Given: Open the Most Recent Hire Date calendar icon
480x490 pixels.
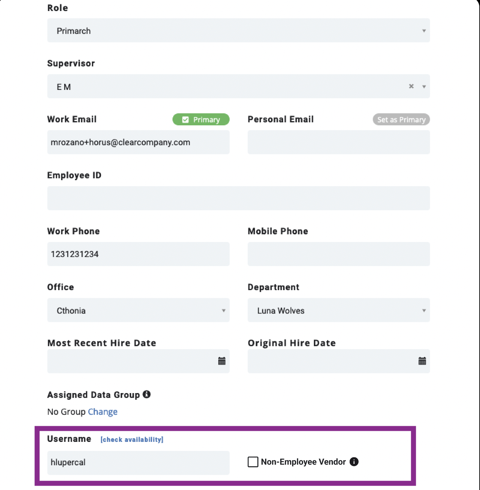Looking at the screenshot, I should (222, 361).
